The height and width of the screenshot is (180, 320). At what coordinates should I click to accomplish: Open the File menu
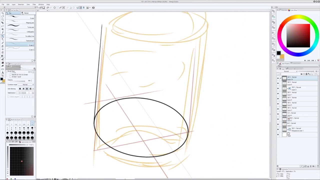[3, 4]
